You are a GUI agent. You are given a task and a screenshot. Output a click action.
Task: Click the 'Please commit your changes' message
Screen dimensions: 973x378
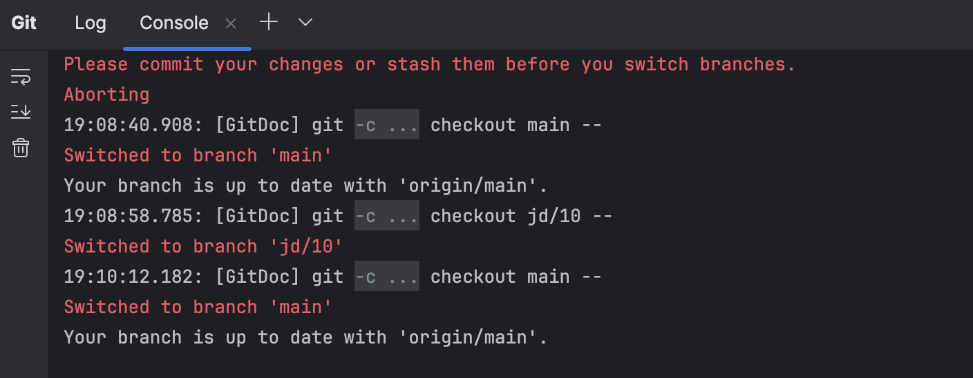[430, 64]
